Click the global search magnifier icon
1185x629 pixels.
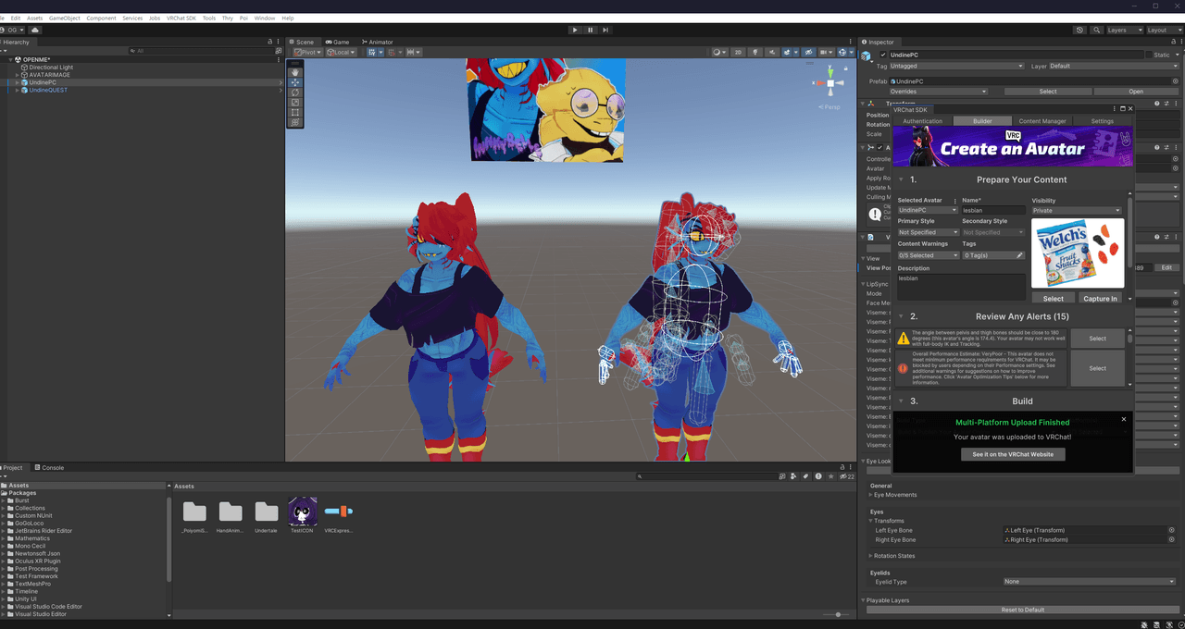point(1097,30)
